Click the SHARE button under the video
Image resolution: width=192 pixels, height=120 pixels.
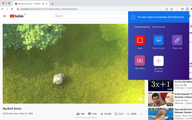coord(106,114)
